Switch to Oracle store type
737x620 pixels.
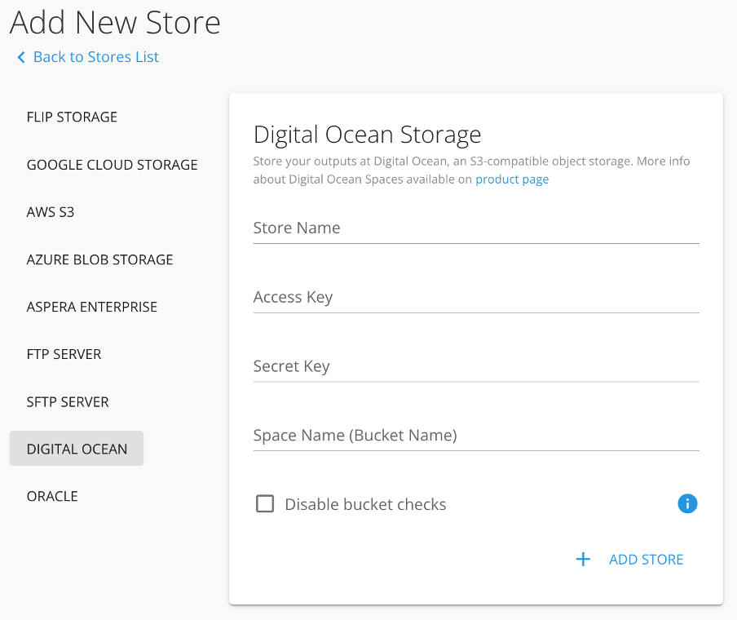coord(52,496)
